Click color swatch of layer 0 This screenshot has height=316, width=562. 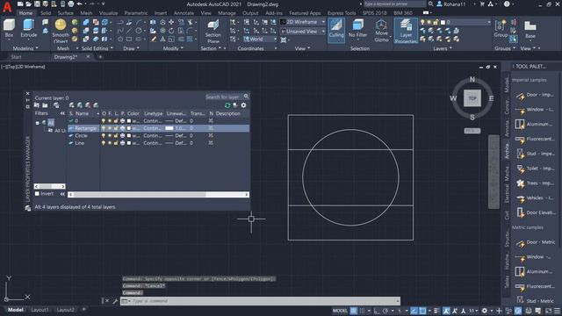[x=129, y=121]
